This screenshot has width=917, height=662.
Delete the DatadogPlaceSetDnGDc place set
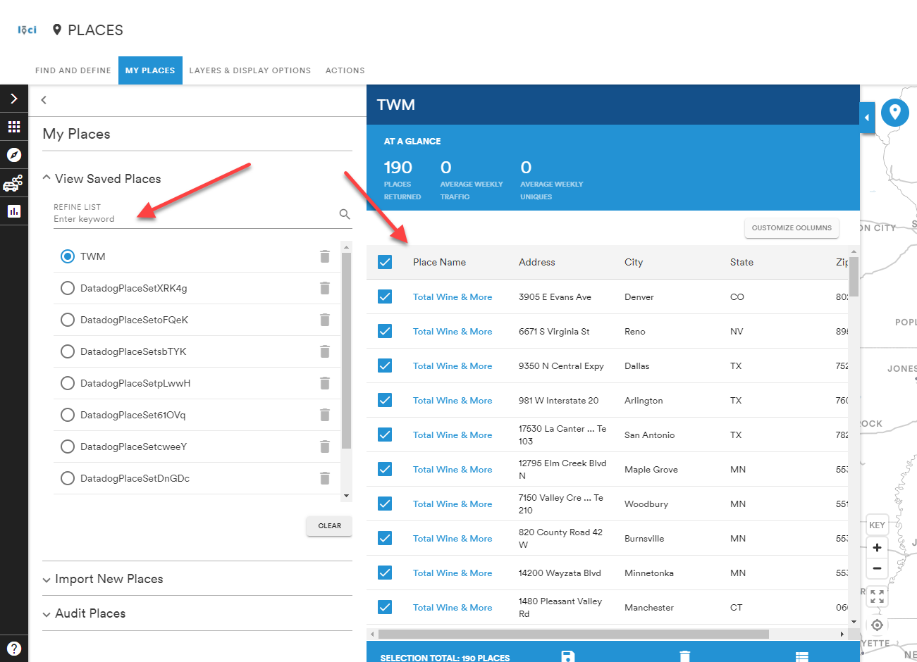(x=325, y=478)
